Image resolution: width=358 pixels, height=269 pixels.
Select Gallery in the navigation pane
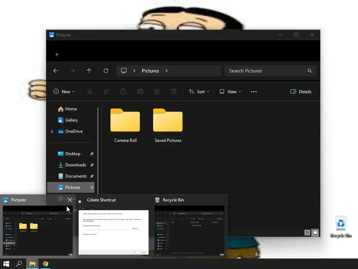pyautogui.click(x=68, y=120)
